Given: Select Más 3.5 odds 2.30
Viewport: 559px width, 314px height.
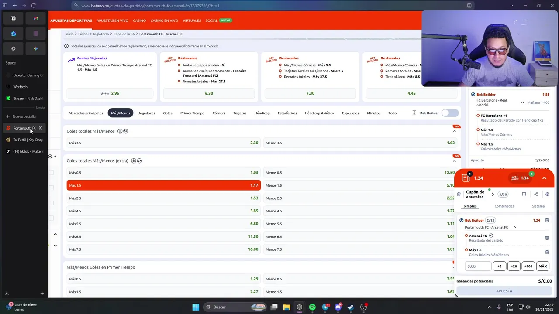Looking at the screenshot, I should coord(164,143).
